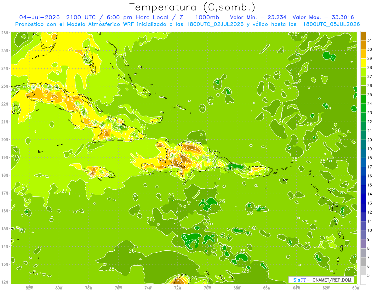Click the '14N' latitude axis label
The height and width of the screenshot is (292, 378).
click(5, 246)
